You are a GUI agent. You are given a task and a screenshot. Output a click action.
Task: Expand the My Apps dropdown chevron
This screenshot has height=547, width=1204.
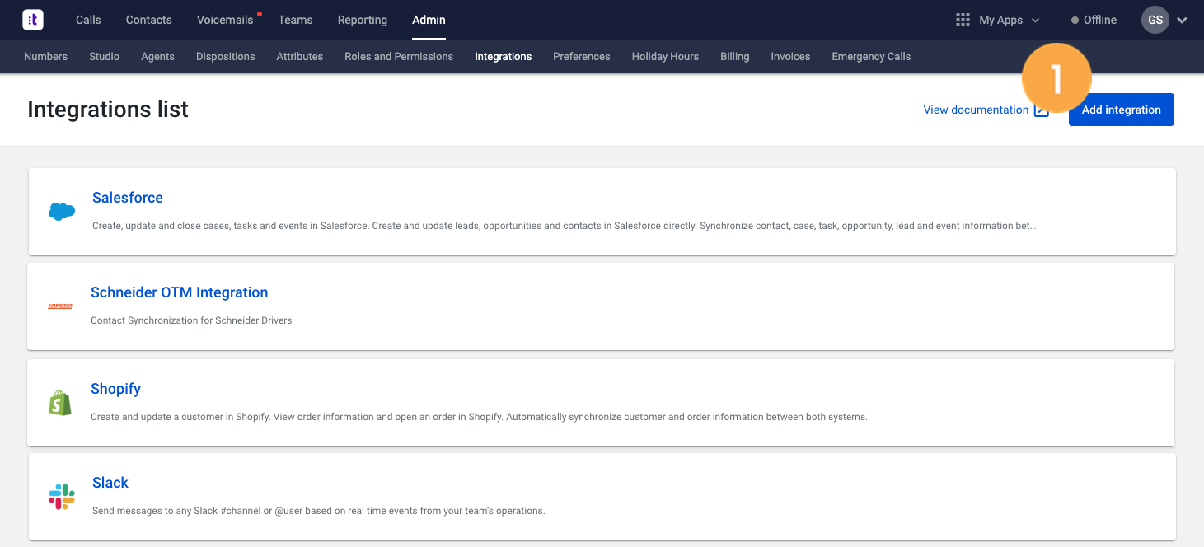tap(1035, 20)
